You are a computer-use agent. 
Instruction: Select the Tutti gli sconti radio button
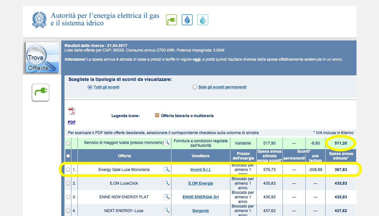tap(90, 87)
